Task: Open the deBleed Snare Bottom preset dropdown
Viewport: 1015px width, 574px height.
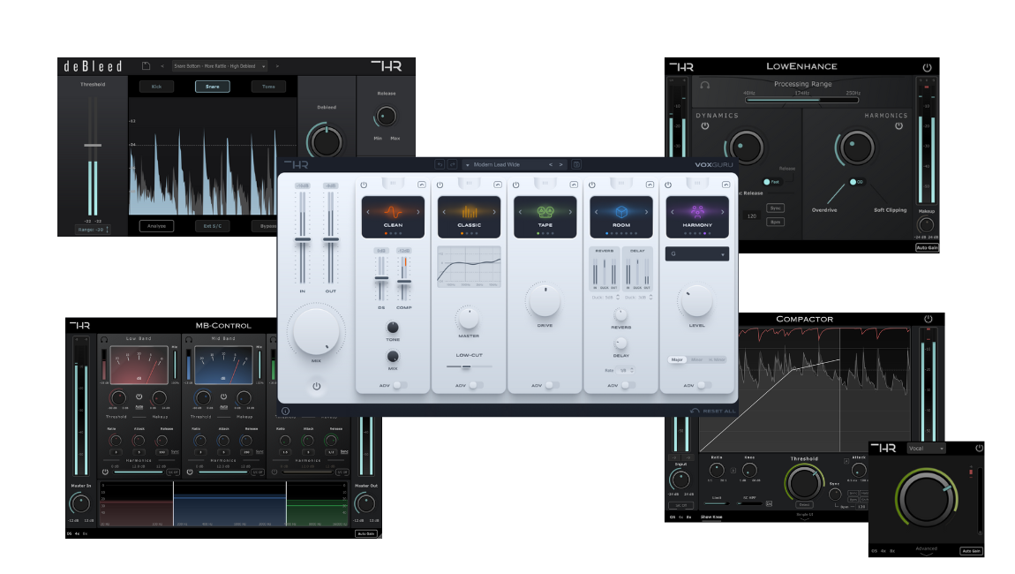Action: 220,66
